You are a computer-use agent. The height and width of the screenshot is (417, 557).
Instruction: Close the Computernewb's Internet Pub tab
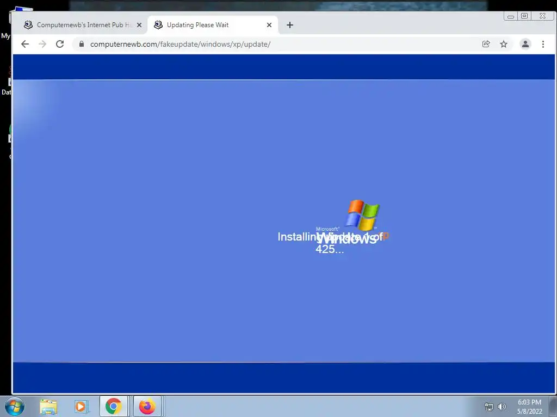pos(139,25)
